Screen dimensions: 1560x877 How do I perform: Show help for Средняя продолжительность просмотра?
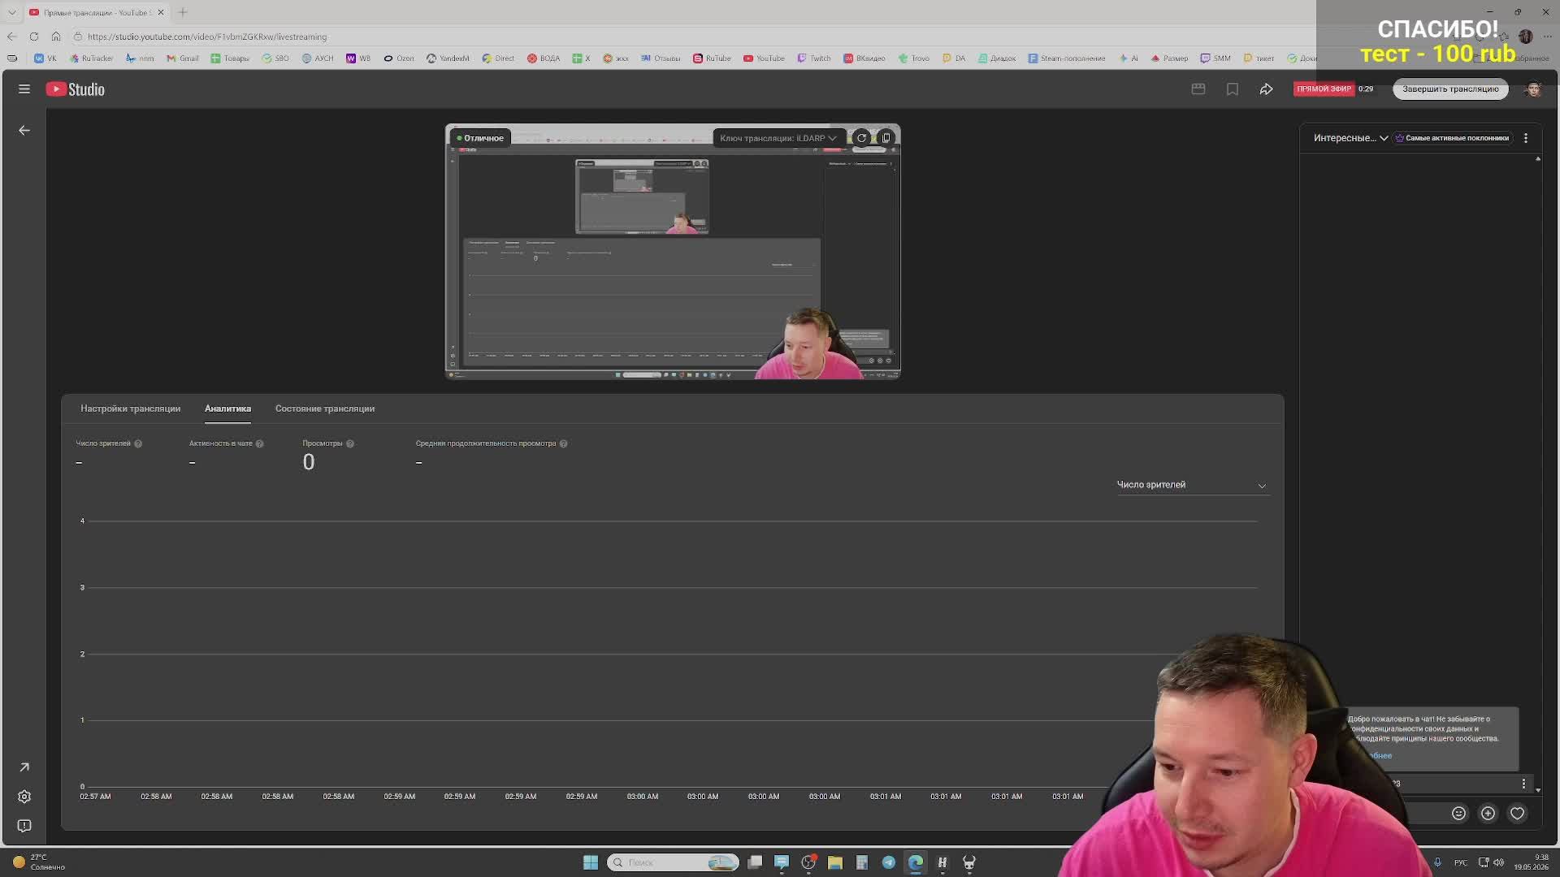[564, 443]
